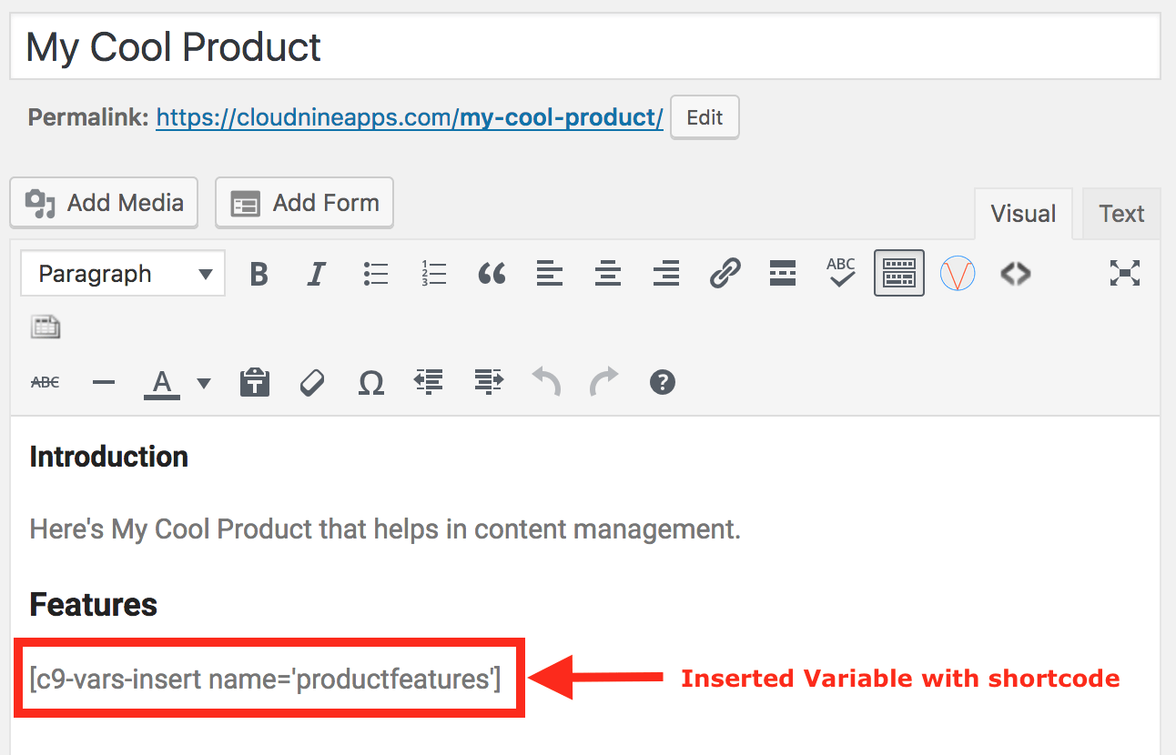1176x755 pixels.
Task: Clear formatting with the eraser icon
Action: (x=312, y=382)
